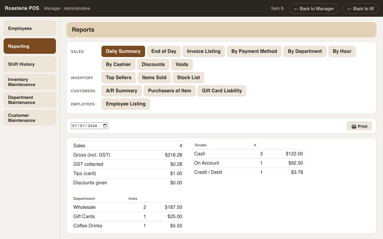
Task: View the Employee Listing report
Action: [x=126, y=104]
